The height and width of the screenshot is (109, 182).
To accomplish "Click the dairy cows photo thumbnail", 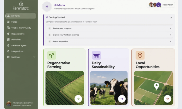I will [109, 88].
